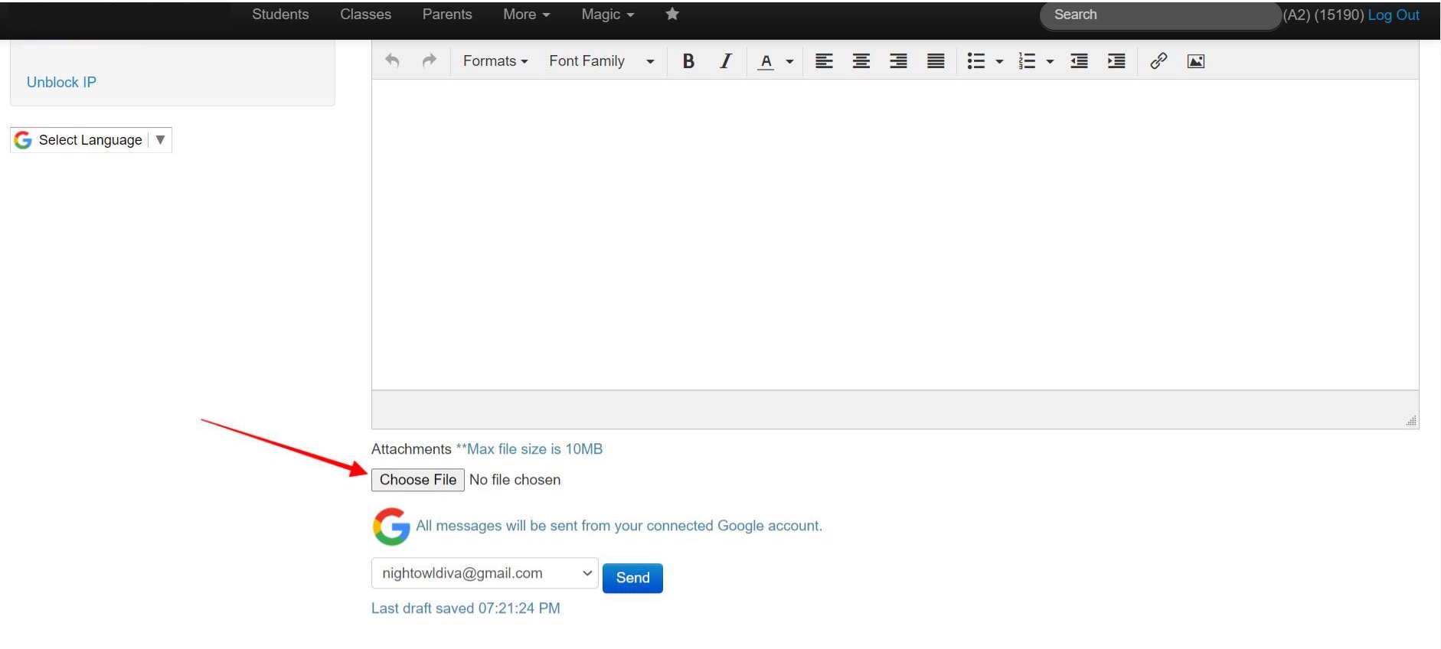Click the undo arrow in editor toolbar
This screenshot has width=1441, height=649.
pos(392,60)
